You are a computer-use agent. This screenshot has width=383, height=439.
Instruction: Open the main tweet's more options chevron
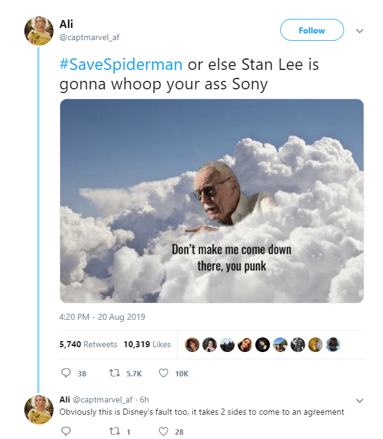[359, 30]
